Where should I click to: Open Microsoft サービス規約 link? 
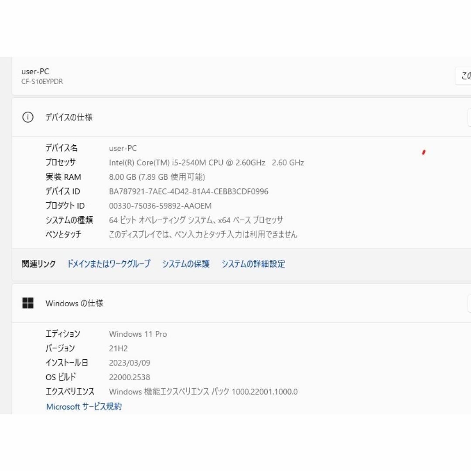[84, 406]
